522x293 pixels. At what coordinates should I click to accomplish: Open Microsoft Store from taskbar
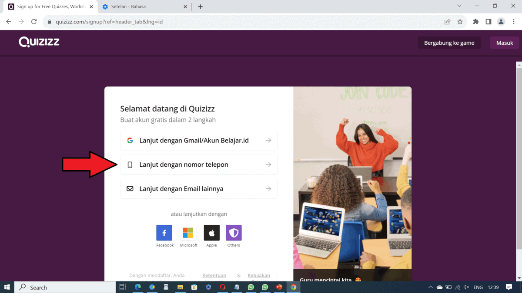click(194, 287)
